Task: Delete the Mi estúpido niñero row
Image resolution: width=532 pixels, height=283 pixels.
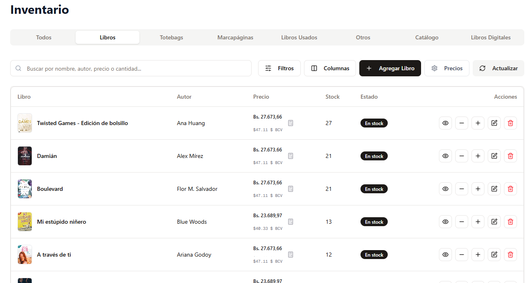Action: 510,222
